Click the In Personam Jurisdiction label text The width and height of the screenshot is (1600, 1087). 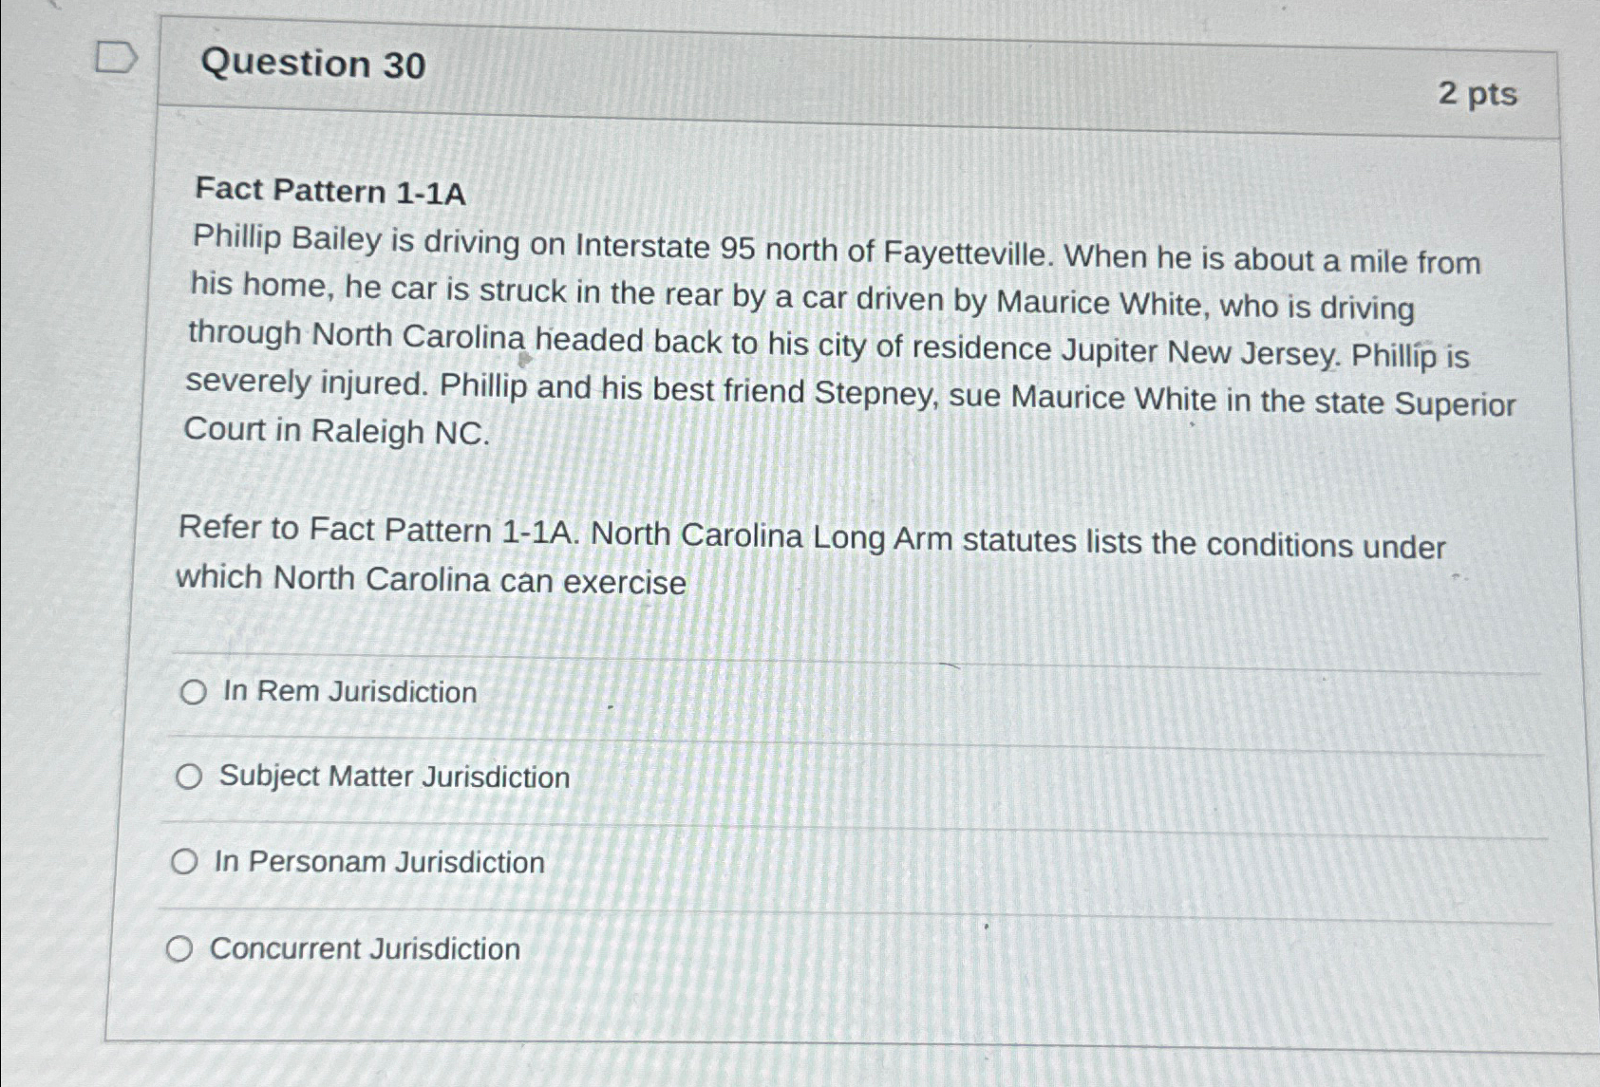(x=379, y=863)
